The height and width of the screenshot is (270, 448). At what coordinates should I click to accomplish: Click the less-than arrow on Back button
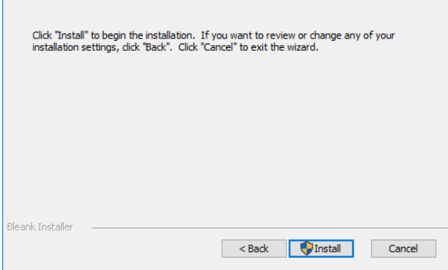click(x=242, y=249)
